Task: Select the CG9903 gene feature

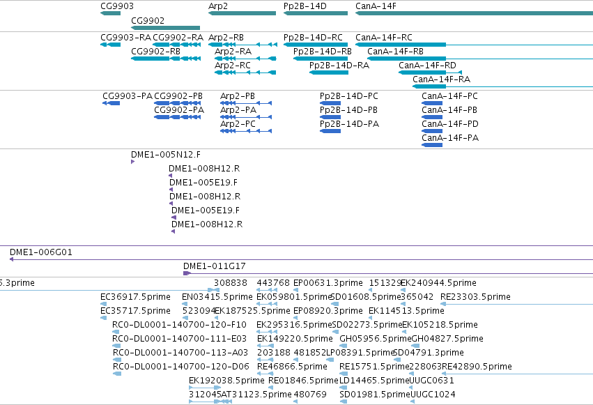Action: (110, 13)
